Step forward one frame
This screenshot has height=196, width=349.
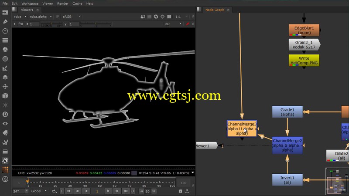pos(117,191)
